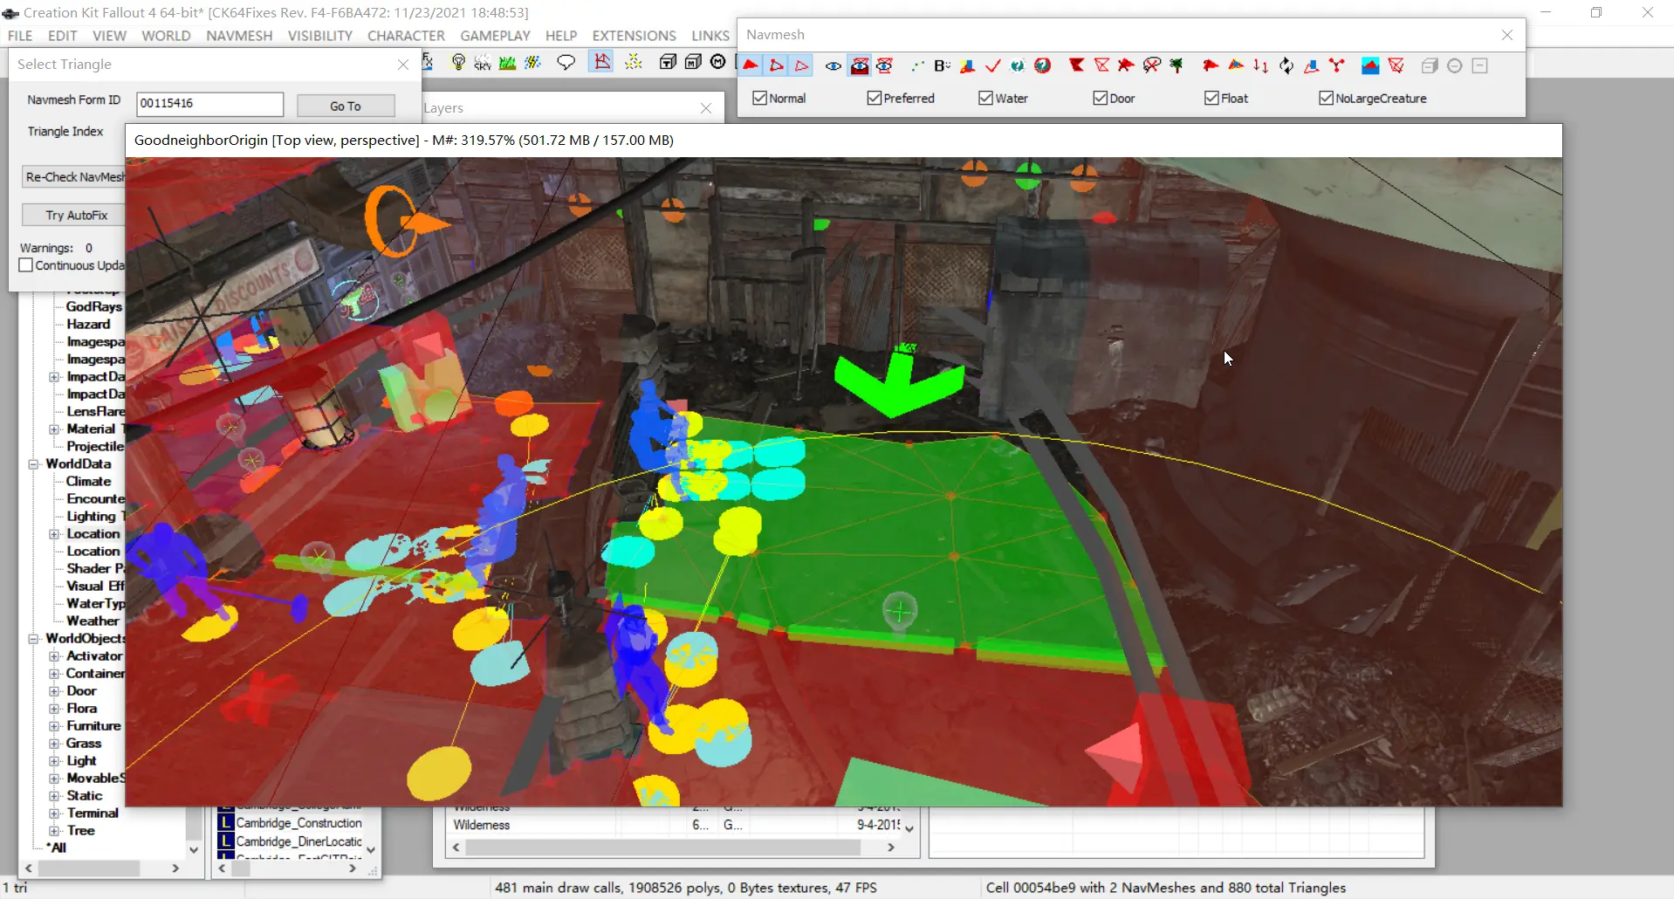Screen dimensions: 1674x899
Task: Toggle the plain eye view icon in Navmesh toolbar
Action: [834, 65]
